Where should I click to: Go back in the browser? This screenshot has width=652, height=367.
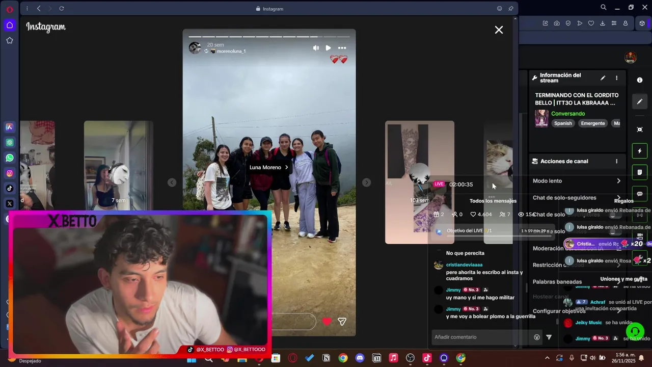click(39, 9)
